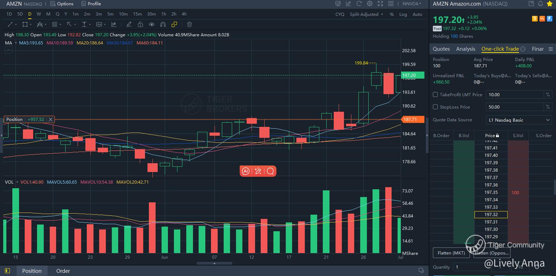Open the Options tab
Viewport: 556px width, 276px height.
[62, 4]
